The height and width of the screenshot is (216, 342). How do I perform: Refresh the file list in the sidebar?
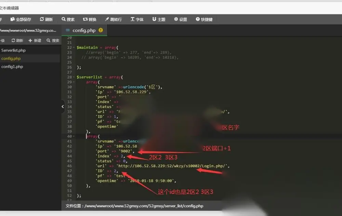(17, 40)
